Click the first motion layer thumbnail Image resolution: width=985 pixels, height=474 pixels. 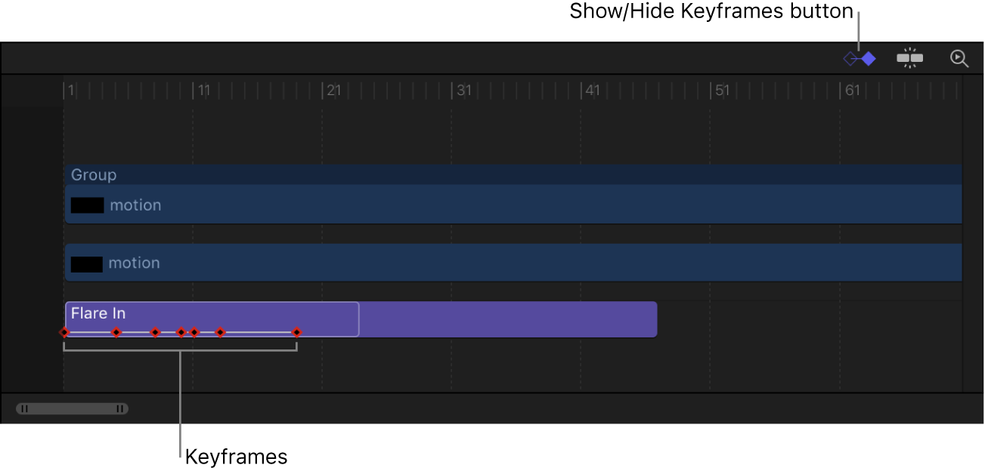click(87, 205)
